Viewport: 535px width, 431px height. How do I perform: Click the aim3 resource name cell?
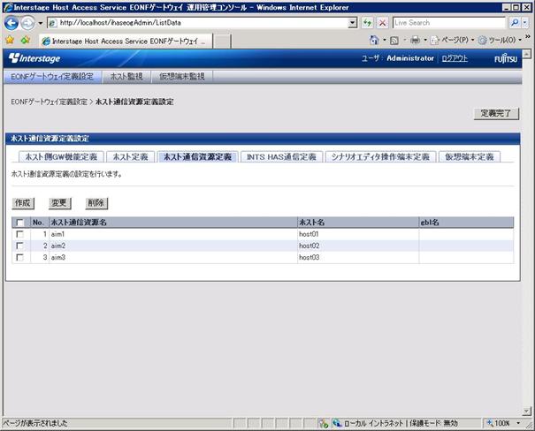click(173, 258)
